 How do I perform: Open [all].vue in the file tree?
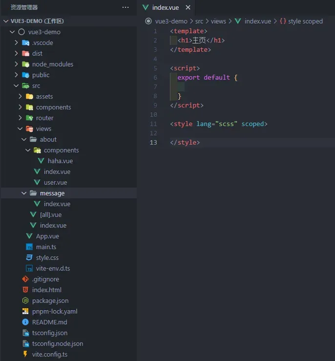click(x=51, y=214)
